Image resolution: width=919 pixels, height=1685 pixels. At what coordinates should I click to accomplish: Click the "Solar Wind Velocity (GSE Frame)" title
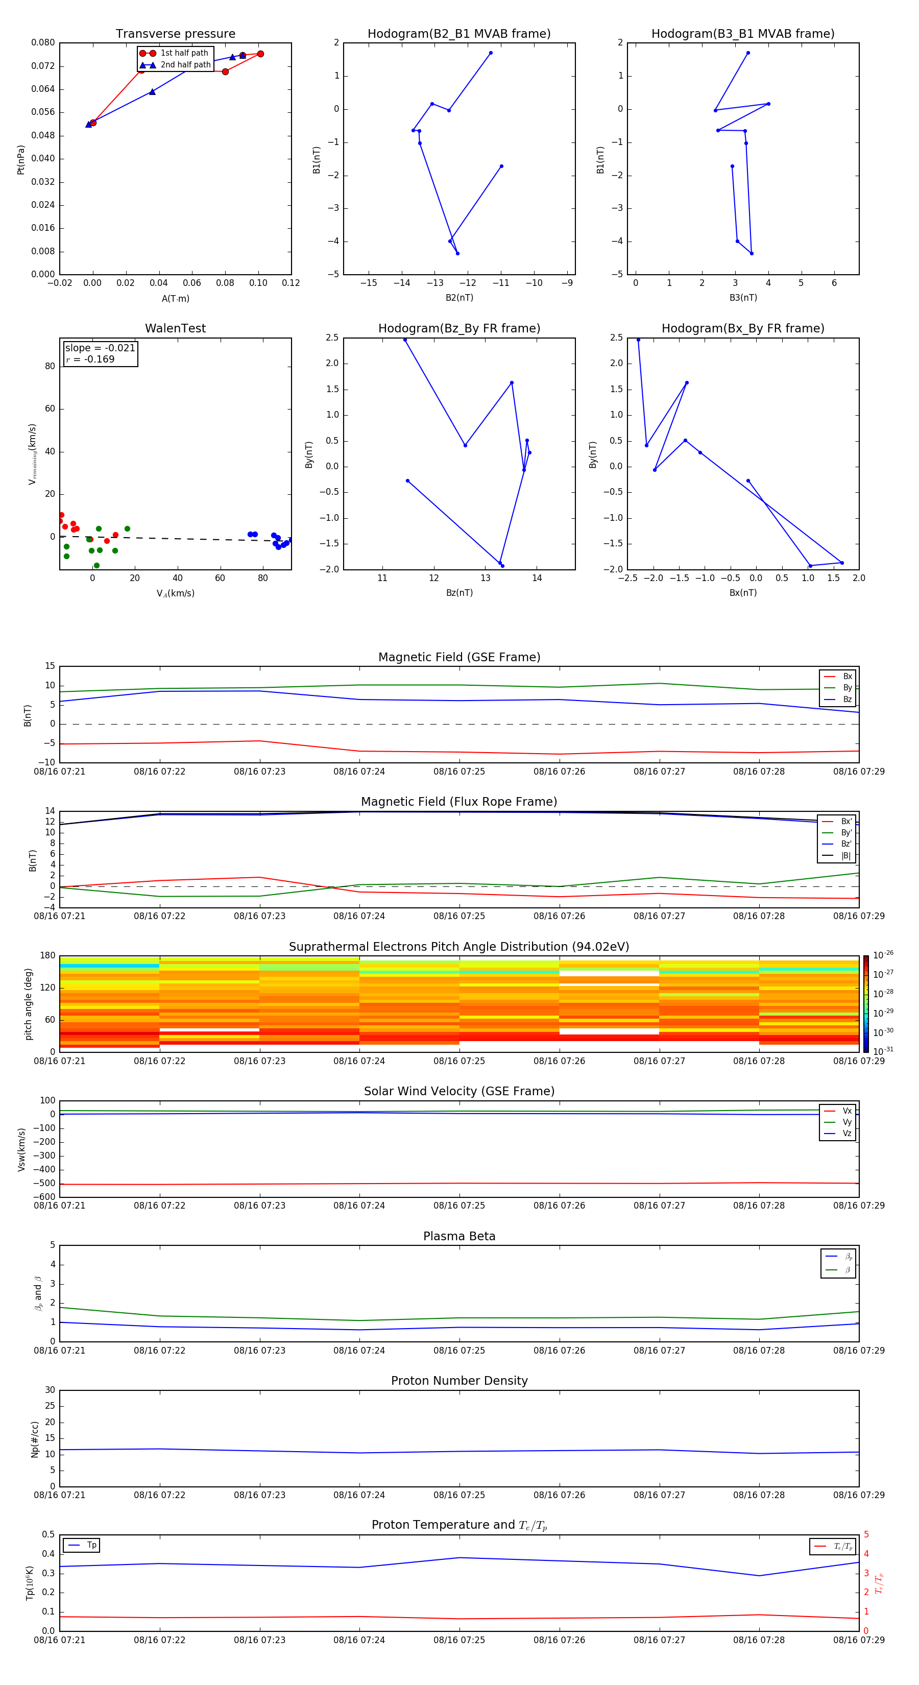459,1091
